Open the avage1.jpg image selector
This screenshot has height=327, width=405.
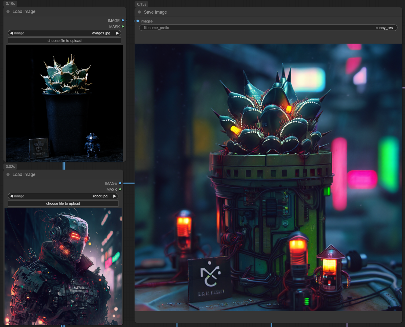(64, 33)
